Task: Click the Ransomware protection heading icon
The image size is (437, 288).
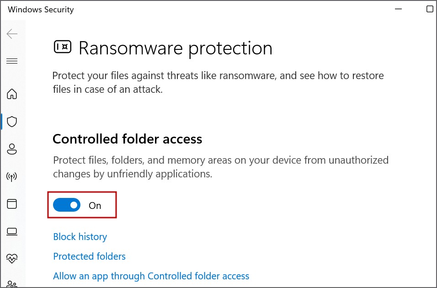Action: [x=63, y=47]
